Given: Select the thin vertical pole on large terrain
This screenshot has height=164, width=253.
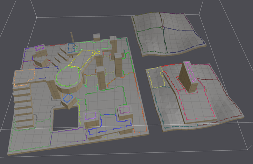Looking at the screenshot, I should pos(72,37).
